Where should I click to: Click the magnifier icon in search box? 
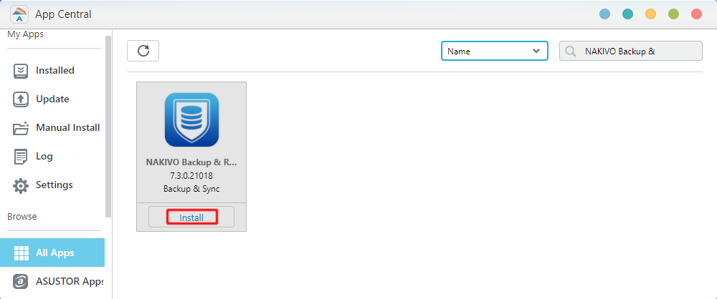571,52
